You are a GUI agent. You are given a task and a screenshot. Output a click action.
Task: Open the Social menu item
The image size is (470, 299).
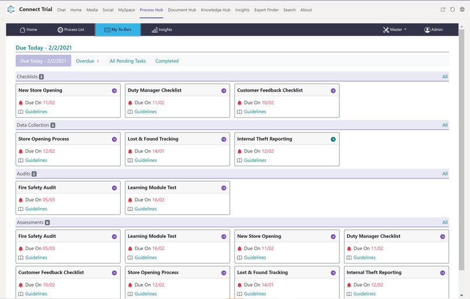[x=108, y=10]
